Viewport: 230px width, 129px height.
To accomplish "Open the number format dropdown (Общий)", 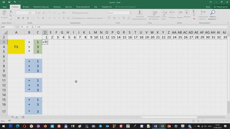I will tap(130, 13).
